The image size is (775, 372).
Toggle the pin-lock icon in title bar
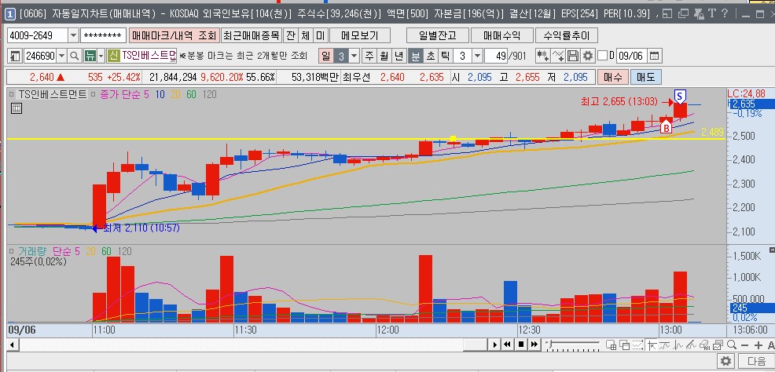click(x=699, y=14)
